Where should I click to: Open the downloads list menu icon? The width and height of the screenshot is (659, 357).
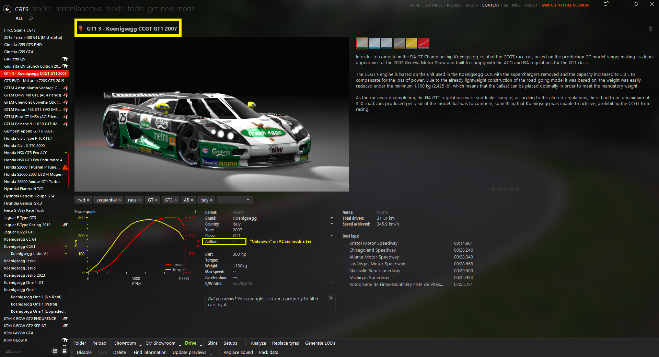[x=606, y=4]
